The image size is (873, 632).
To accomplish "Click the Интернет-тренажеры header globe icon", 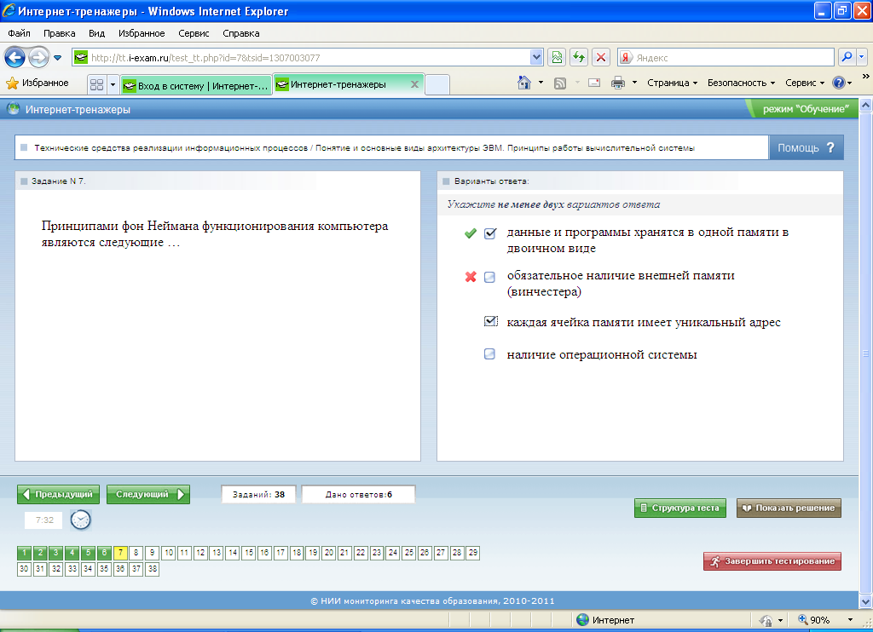I will pos(14,109).
